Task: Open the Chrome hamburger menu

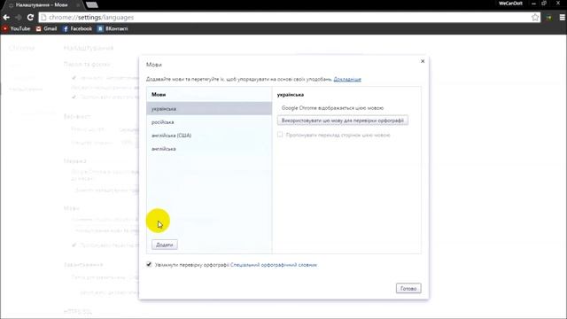Action: pyautogui.click(x=562, y=18)
